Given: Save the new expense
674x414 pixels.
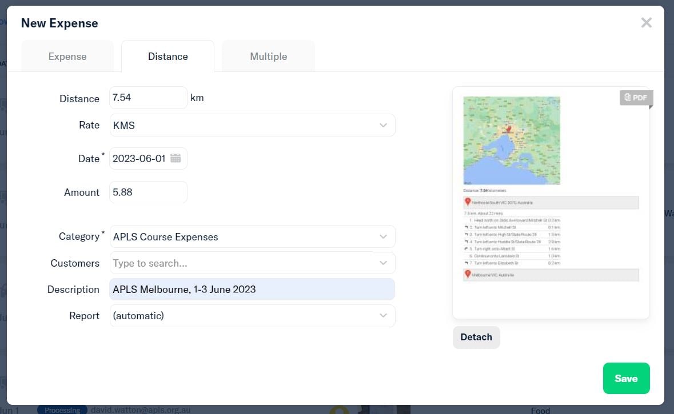Looking at the screenshot, I should click(626, 378).
